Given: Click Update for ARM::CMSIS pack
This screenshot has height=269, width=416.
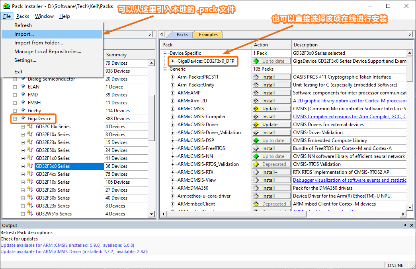Looking at the screenshot, I should [271, 109].
